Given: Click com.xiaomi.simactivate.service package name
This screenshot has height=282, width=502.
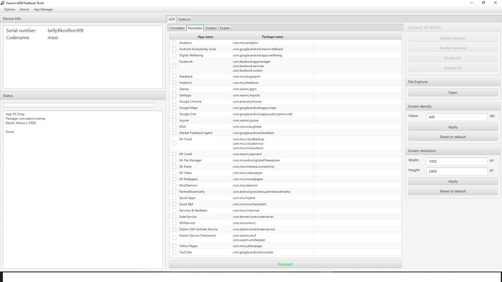Looking at the screenshot, I should pyautogui.click(x=254, y=229).
